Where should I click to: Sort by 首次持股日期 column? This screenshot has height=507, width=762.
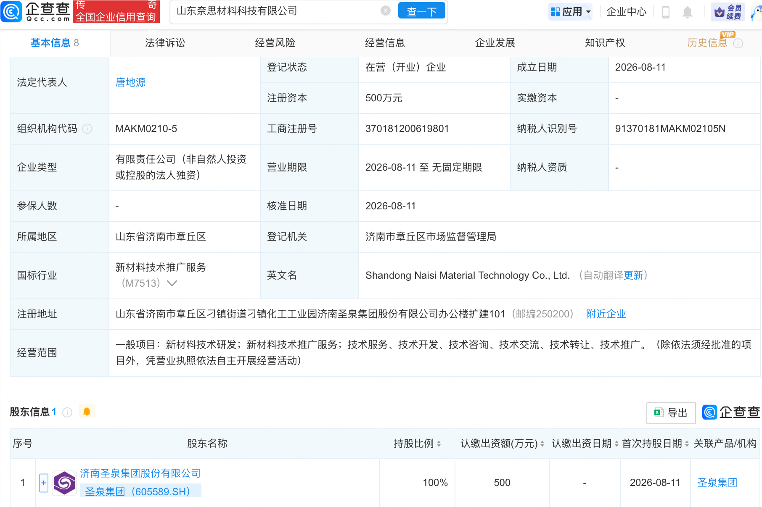[687, 444]
